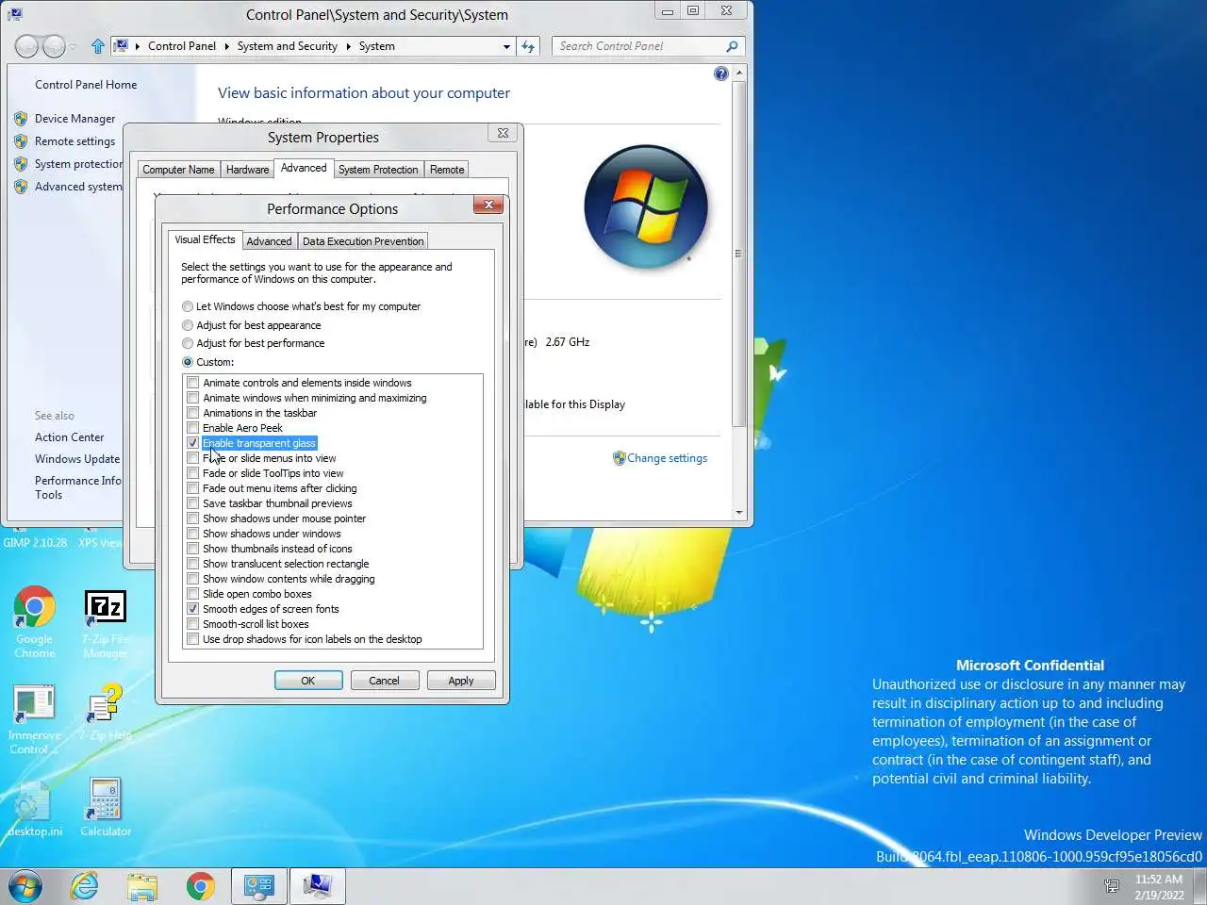
Task: Enable 'Show window contents while dragging'
Action: pos(193,579)
